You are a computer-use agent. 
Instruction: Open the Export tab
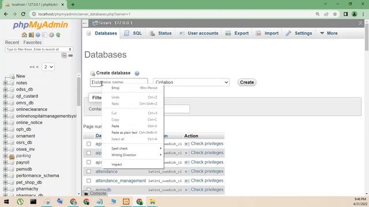click(x=237, y=33)
